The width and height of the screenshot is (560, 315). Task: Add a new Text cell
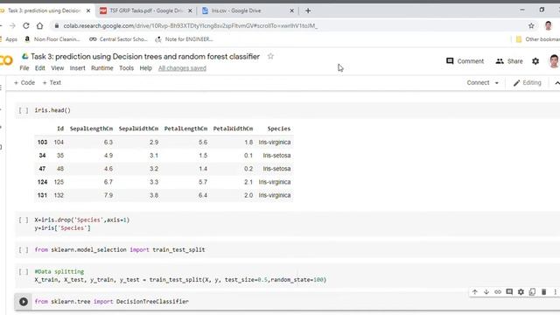click(x=52, y=82)
